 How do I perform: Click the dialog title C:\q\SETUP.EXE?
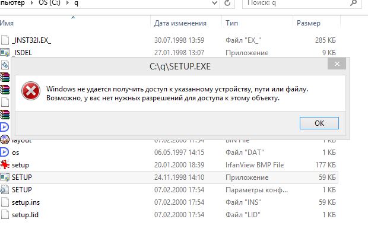[x=180, y=66]
